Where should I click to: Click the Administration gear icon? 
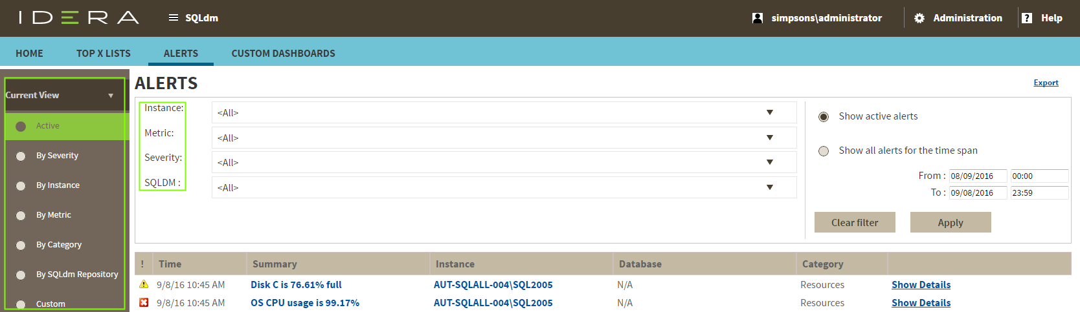point(919,18)
